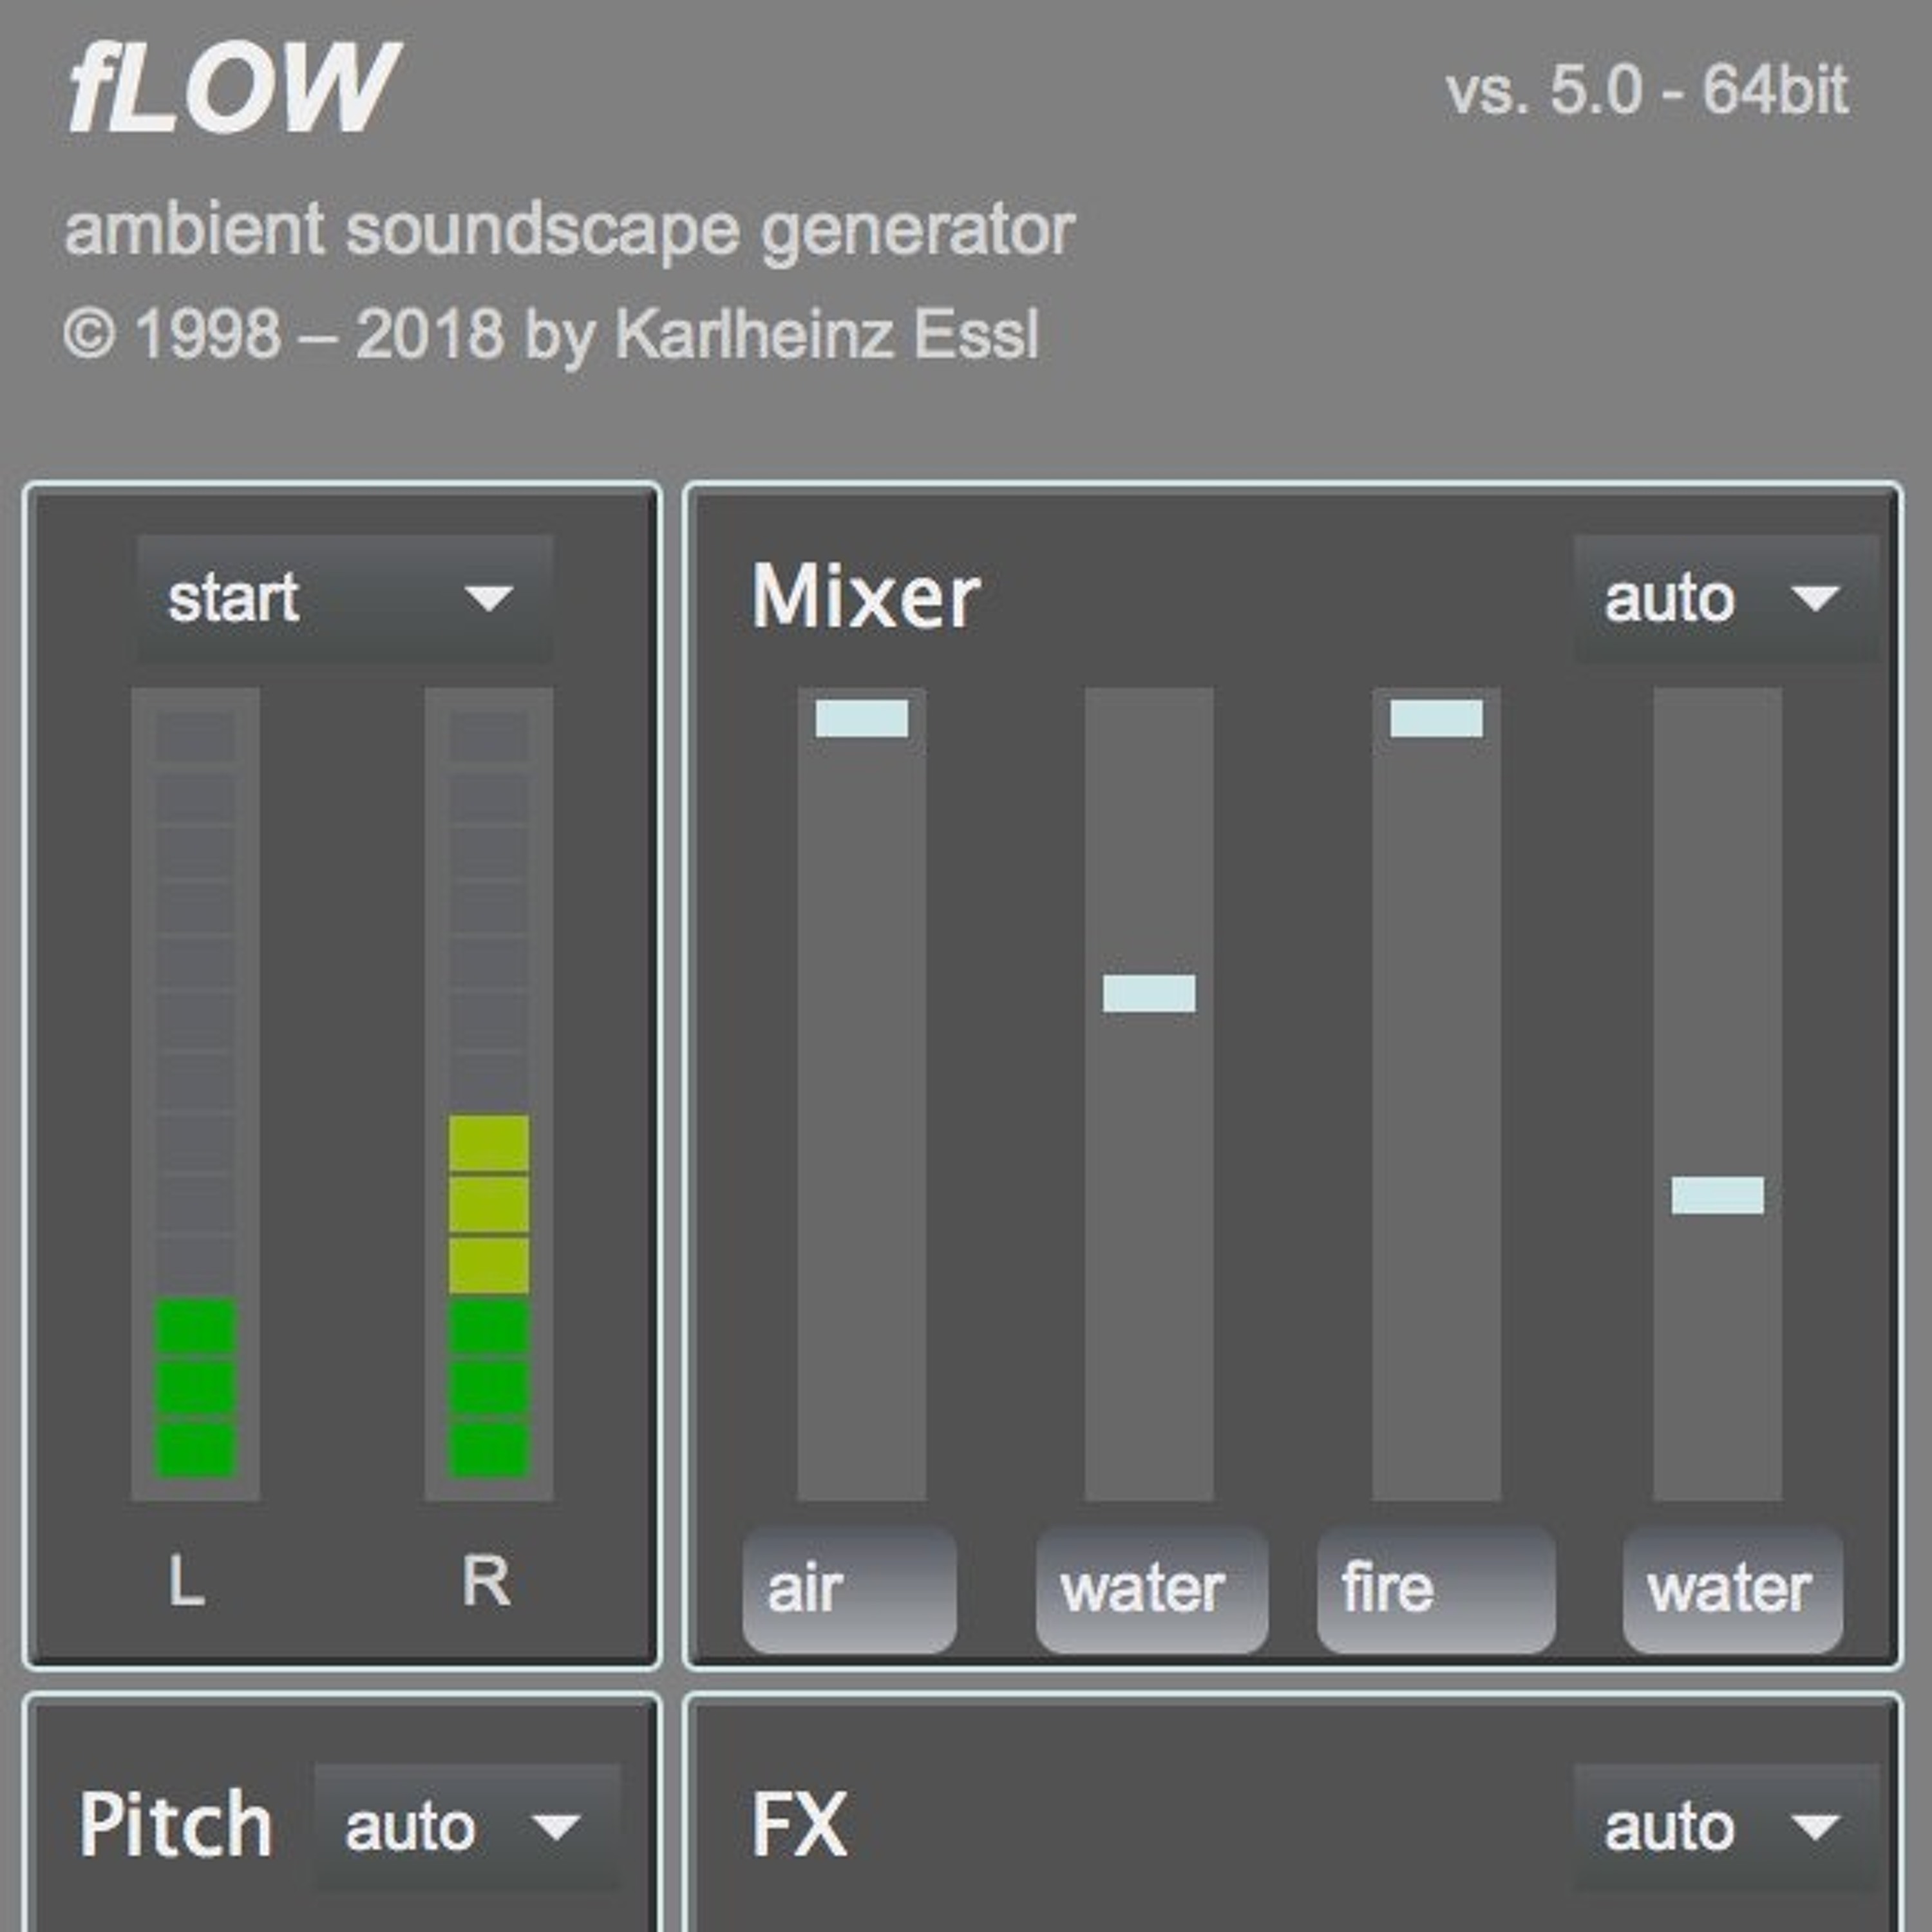Click the fire channel slider handle
The height and width of the screenshot is (1932, 1932).
pos(1436,718)
